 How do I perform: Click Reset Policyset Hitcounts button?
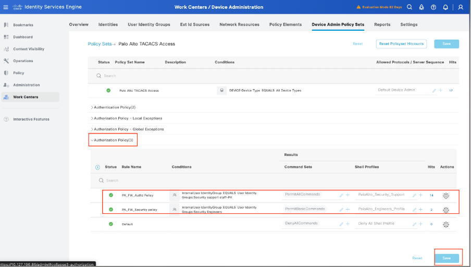coord(401,44)
